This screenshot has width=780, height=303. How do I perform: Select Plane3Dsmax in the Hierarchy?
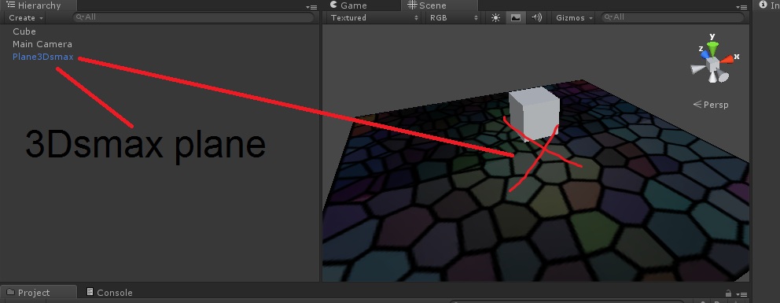tap(42, 57)
